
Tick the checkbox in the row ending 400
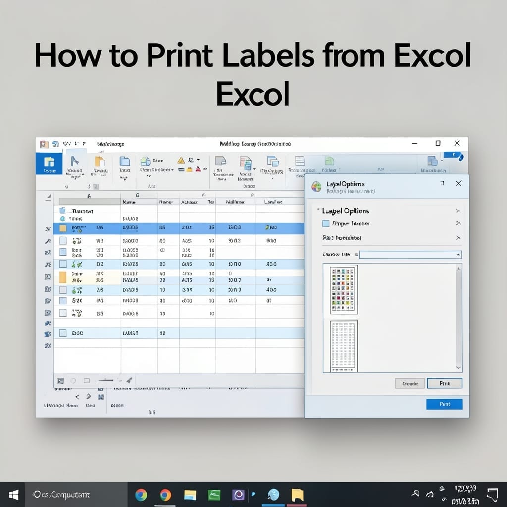tap(63, 289)
